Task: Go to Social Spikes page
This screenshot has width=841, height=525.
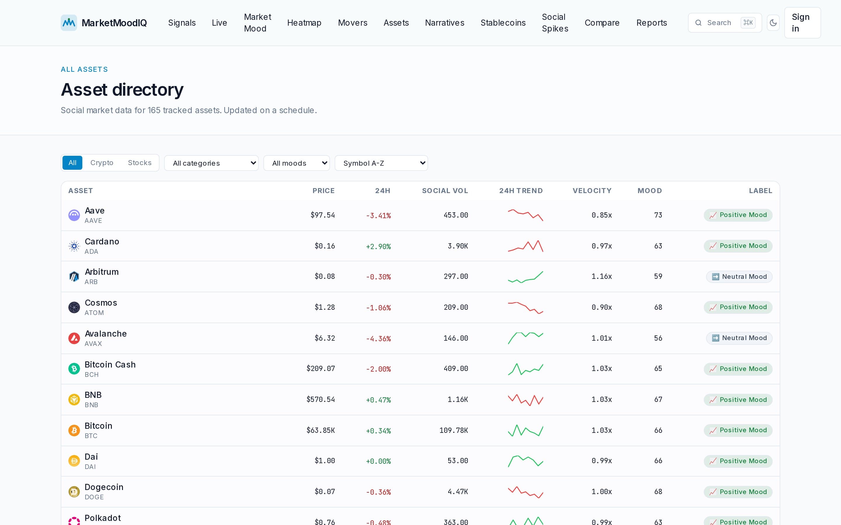Action: [x=555, y=23]
